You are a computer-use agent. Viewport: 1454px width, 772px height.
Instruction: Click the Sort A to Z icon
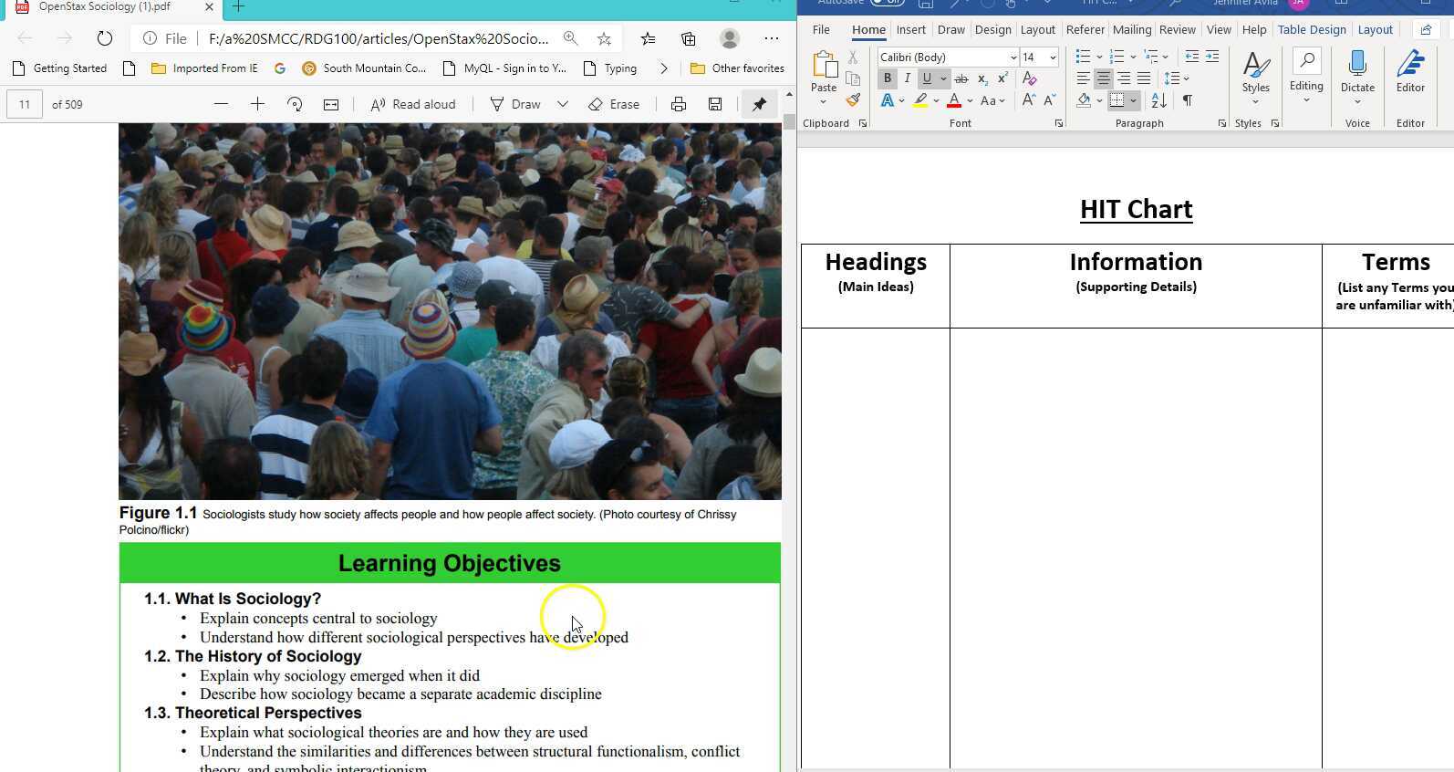click(1158, 100)
